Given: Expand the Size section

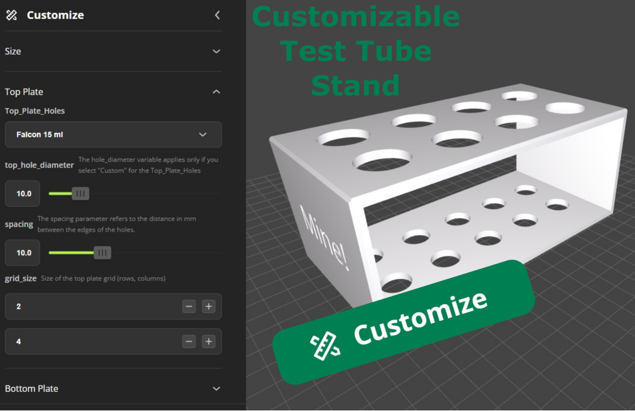Looking at the screenshot, I should pos(113,51).
